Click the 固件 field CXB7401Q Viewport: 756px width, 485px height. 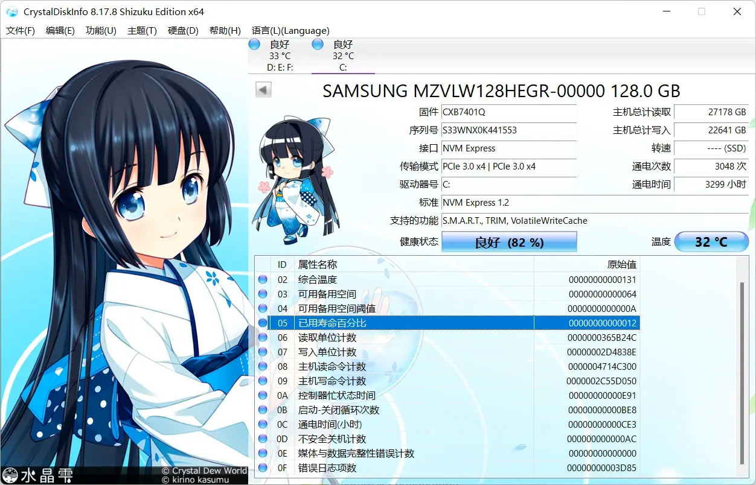(x=509, y=112)
